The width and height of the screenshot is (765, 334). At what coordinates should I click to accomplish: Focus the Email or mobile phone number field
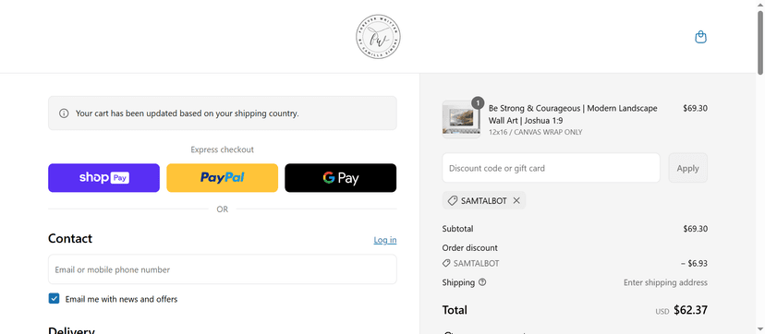(223, 269)
